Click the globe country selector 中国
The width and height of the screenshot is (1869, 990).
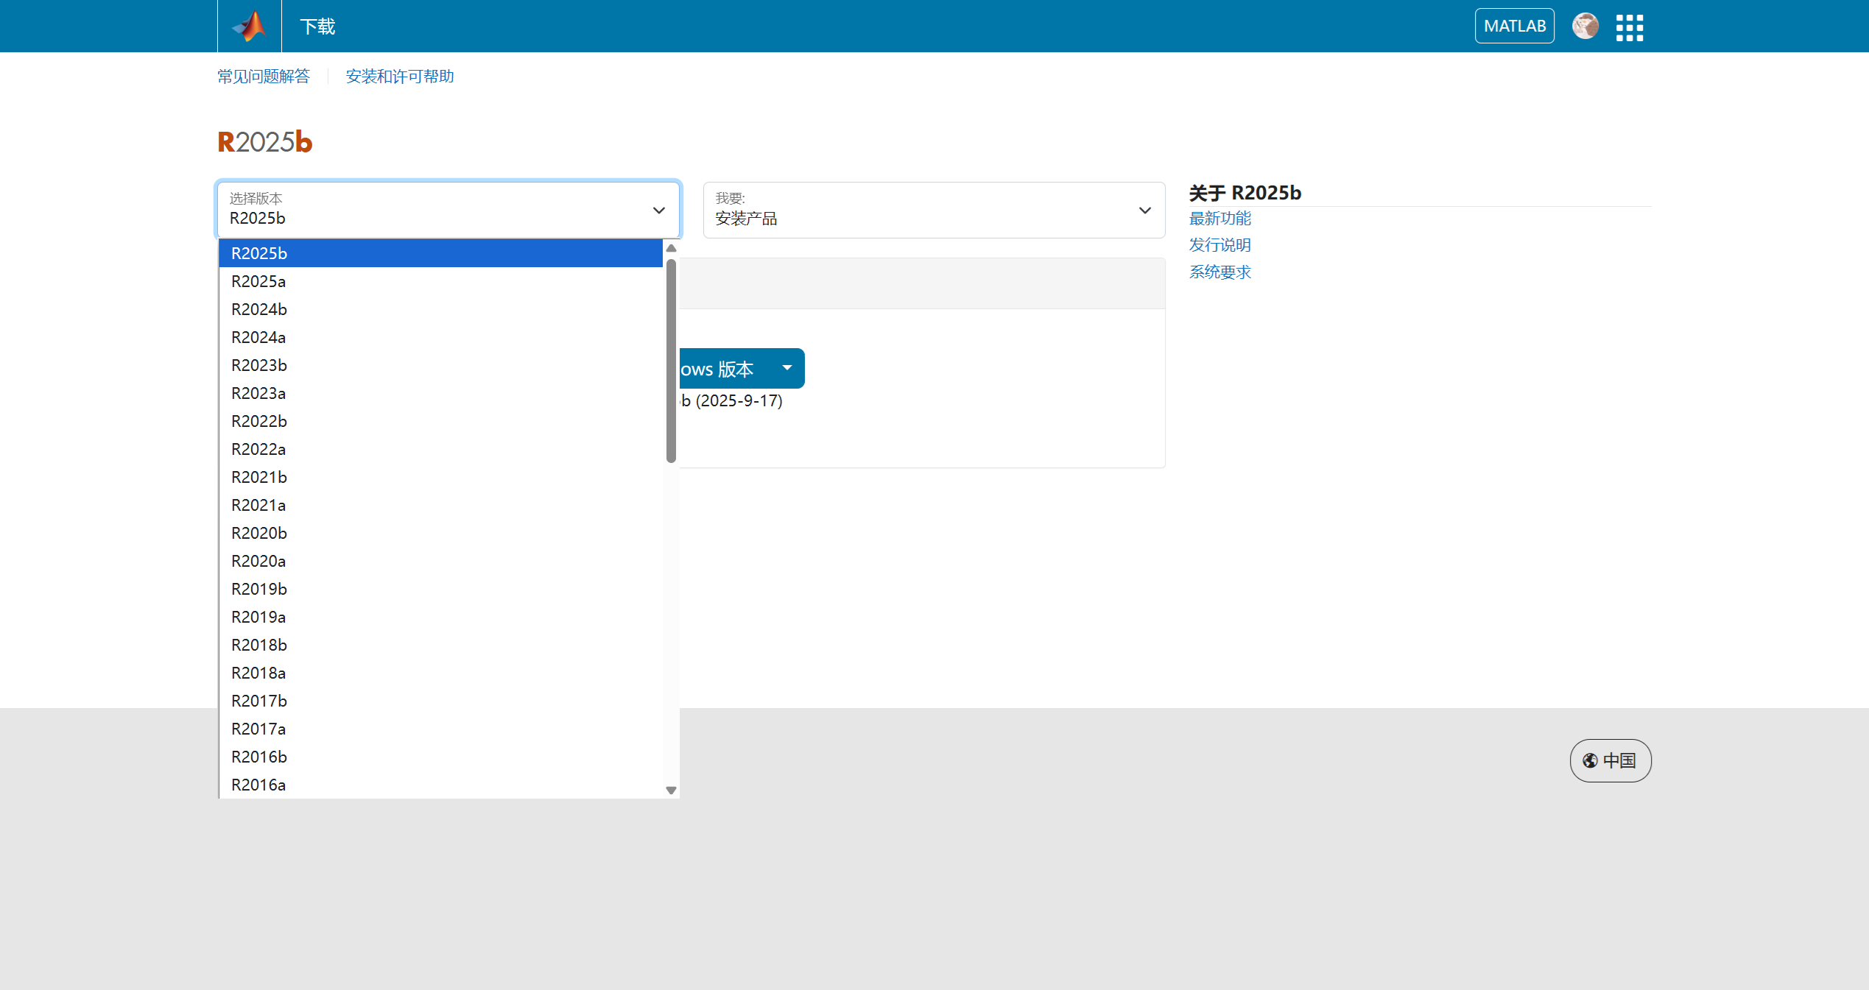click(x=1610, y=760)
